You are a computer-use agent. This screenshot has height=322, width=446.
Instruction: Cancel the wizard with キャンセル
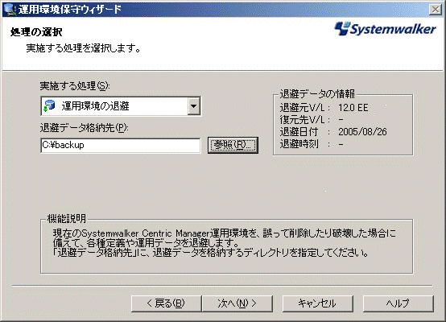pyautogui.click(x=318, y=303)
